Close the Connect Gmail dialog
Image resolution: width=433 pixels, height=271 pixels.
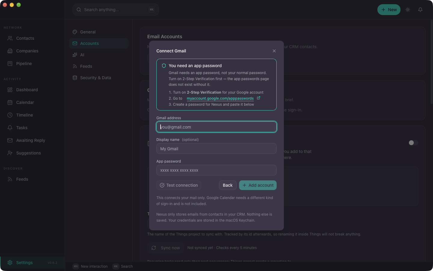tap(274, 51)
